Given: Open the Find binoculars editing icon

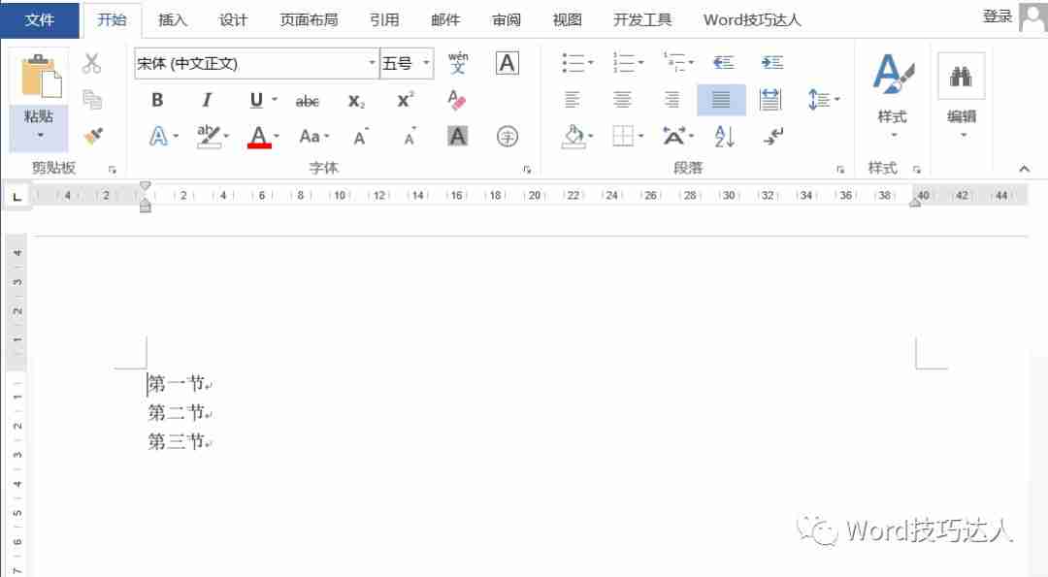Looking at the screenshot, I should click(x=961, y=76).
